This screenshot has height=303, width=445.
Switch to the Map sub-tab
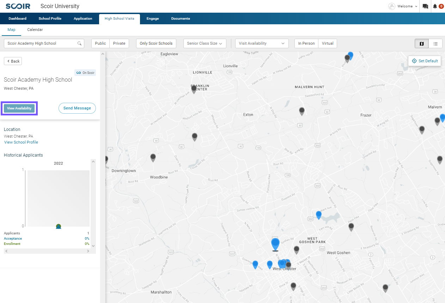coord(11,30)
